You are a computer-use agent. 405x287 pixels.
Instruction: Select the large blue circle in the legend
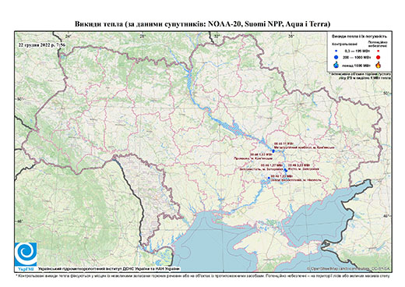[x=336, y=57]
